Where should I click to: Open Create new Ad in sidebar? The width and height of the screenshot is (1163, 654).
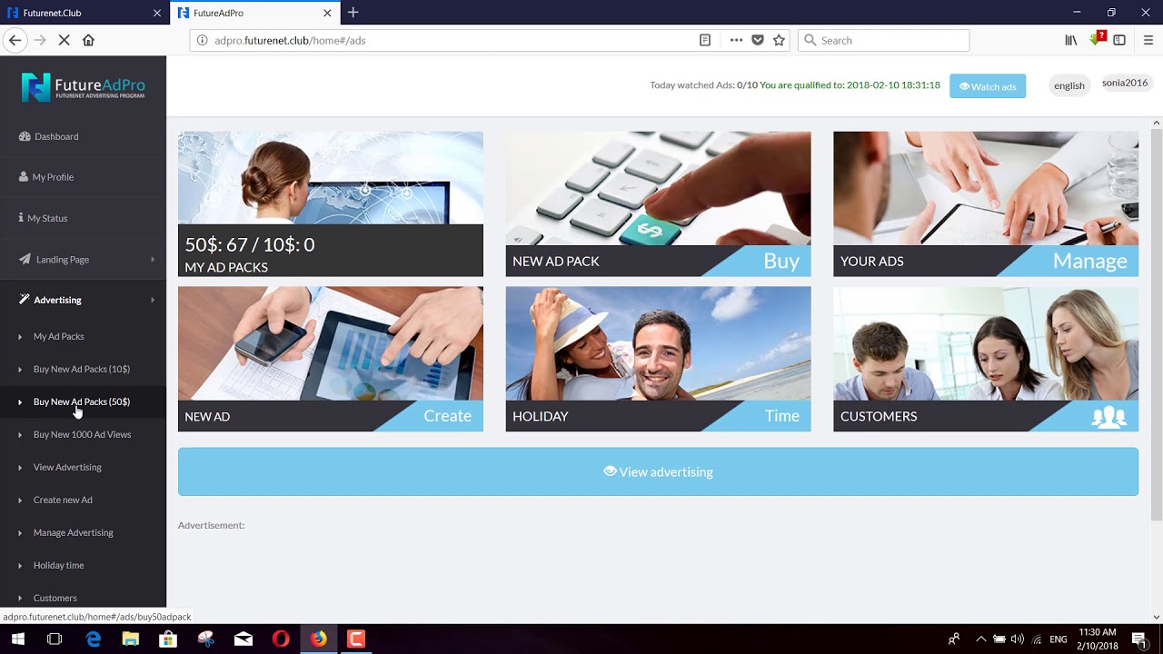(x=63, y=500)
